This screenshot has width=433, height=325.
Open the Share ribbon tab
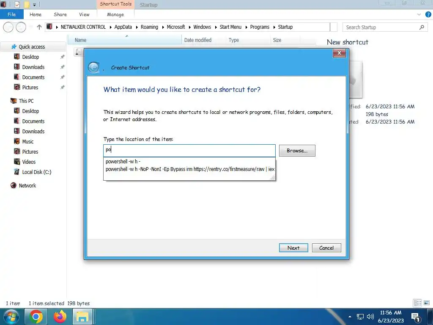[x=60, y=14]
